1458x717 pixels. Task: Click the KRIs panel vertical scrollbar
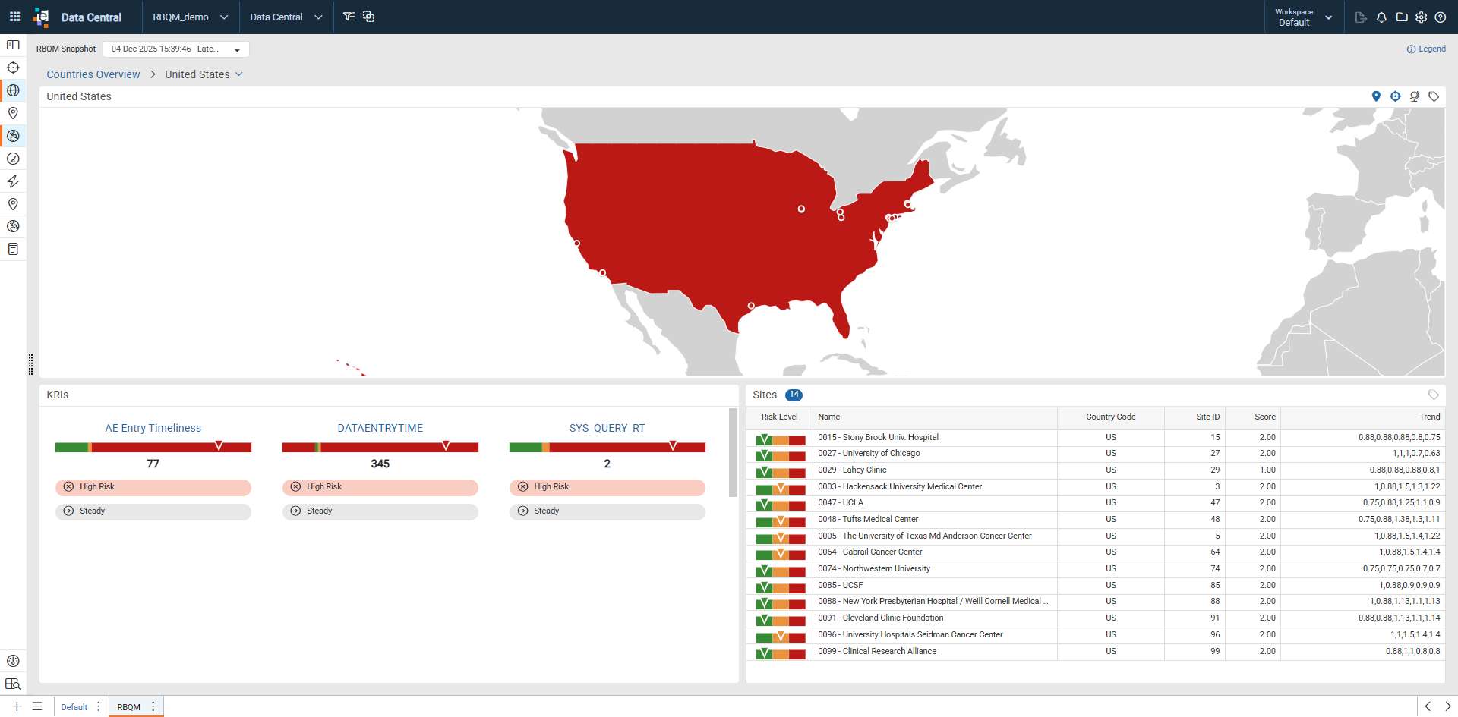tap(733, 452)
